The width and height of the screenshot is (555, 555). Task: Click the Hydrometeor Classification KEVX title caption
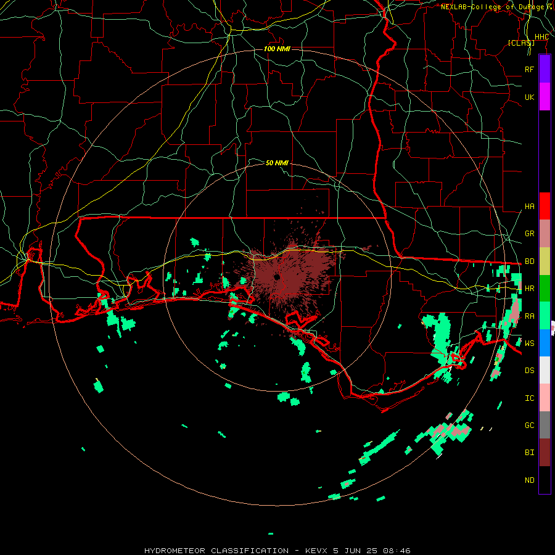pos(277,551)
